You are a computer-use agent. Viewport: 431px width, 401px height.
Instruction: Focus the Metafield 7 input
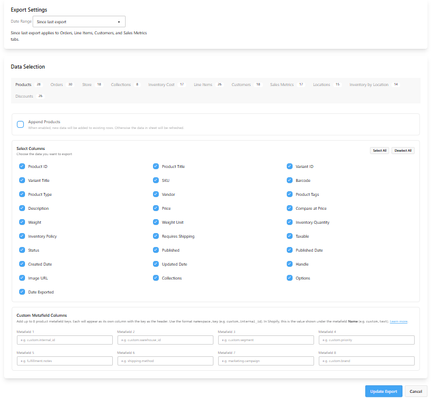pos(266,361)
